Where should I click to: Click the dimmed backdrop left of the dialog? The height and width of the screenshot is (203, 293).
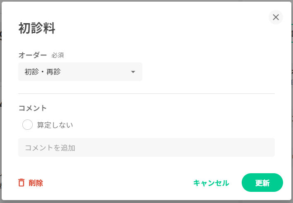pyautogui.click(x=1, y=124)
